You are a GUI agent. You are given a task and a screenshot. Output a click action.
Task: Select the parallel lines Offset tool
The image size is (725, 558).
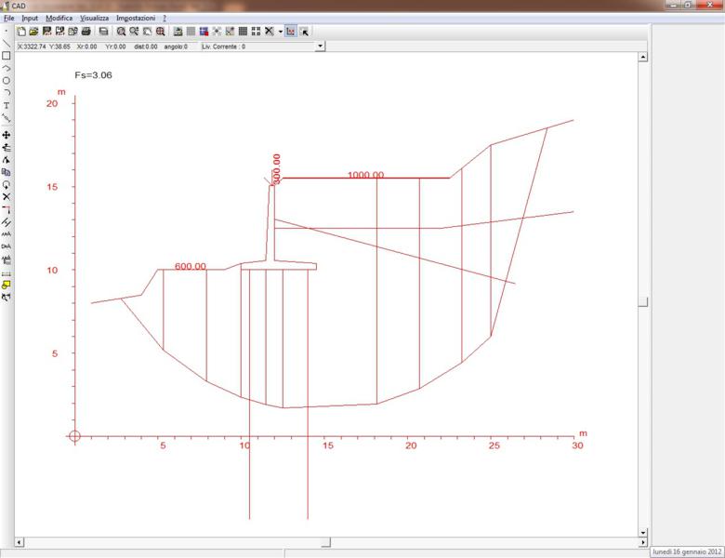pos(6,222)
